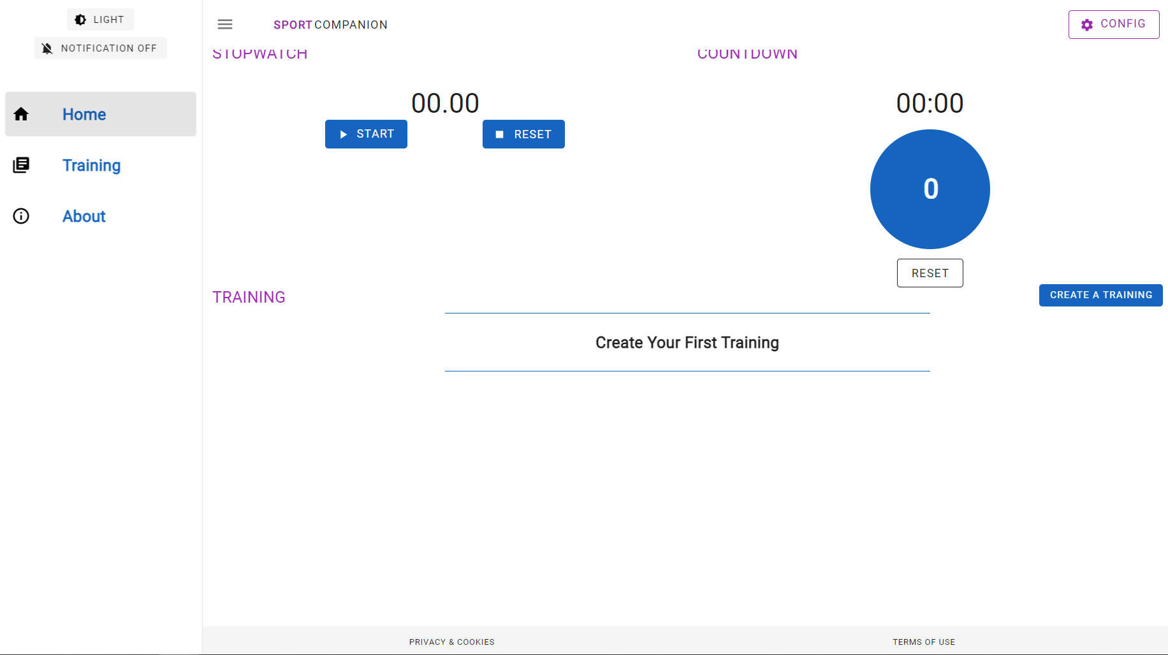Viewport: 1168px width, 655px height.
Task: Click the muted bell notification icon
Action: coord(47,48)
